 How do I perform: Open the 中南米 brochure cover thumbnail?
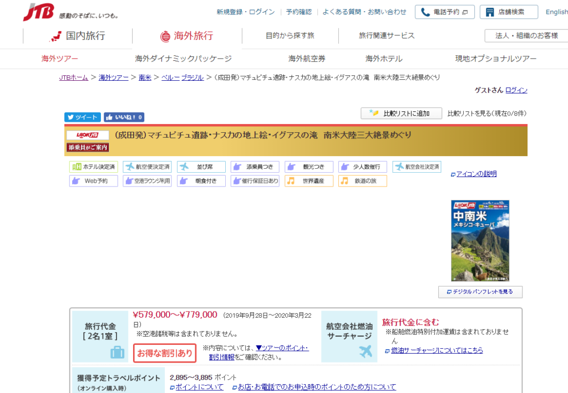480,240
